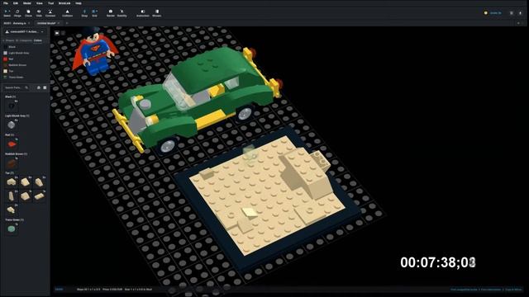
Task: Select the Connect tool
Action: pos(50,13)
